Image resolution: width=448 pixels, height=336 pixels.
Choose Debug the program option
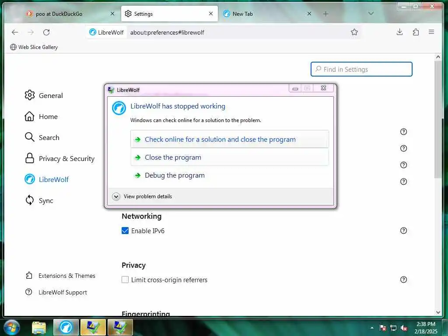229,175
